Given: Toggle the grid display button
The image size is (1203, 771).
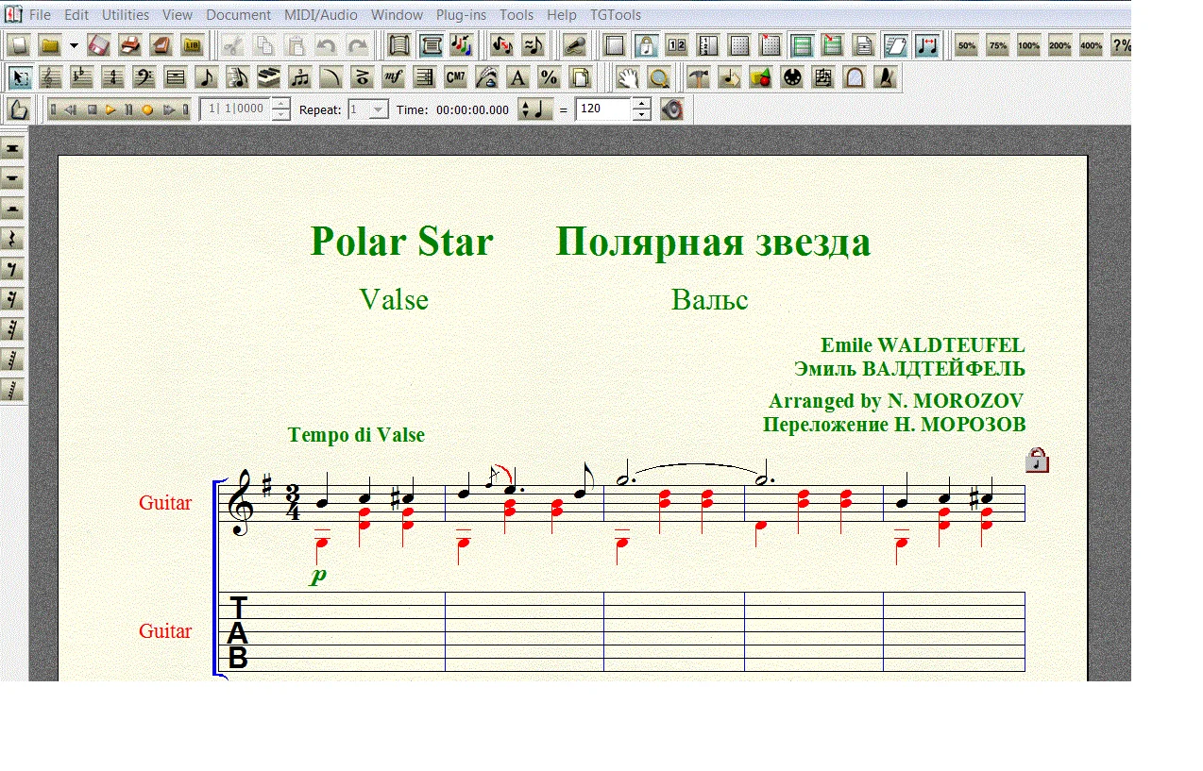Looking at the screenshot, I should [738, 44].
